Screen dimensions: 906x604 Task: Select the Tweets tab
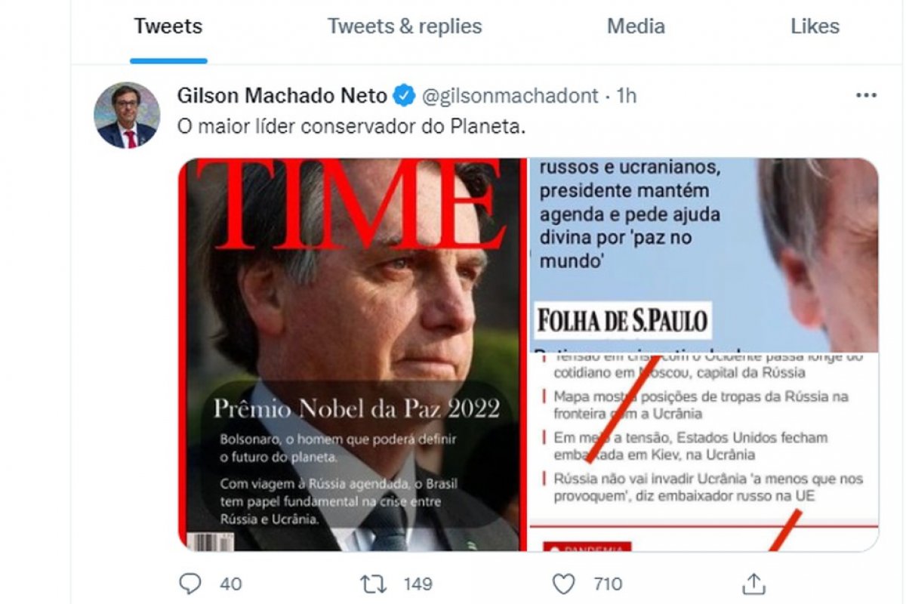tap(168, 26)
